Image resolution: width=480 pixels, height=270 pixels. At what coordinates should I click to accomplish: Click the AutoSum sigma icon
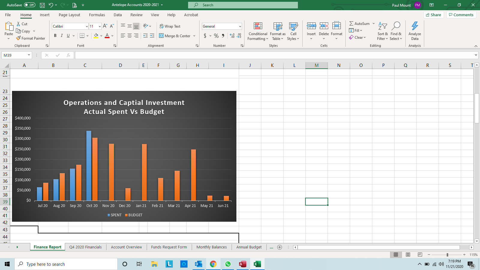351,23
